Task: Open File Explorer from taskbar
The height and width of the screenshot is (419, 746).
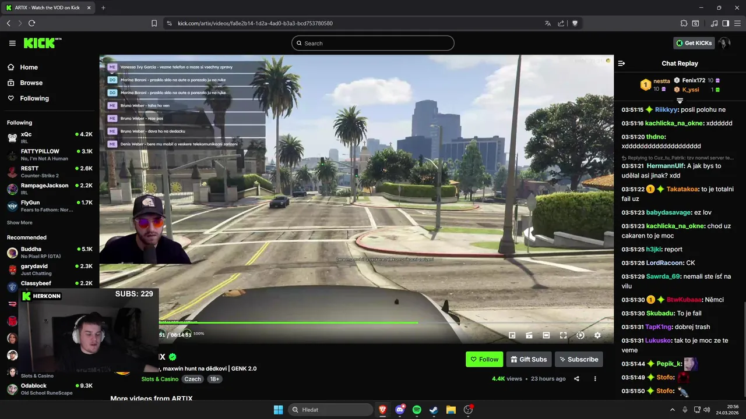Action: [x=451, y=410]
